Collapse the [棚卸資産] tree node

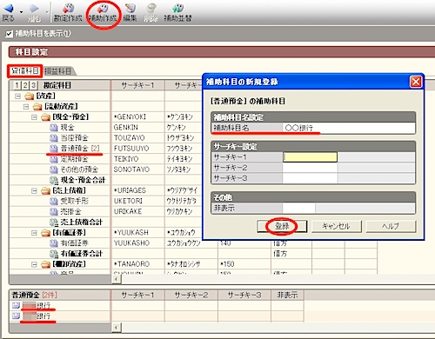[x=34, y=264]
